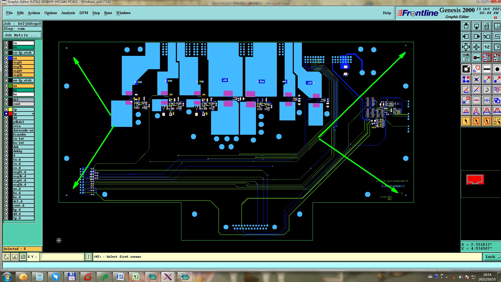
Task: Toggle checkbox for the sig2t layer
Action: [6, 62]
